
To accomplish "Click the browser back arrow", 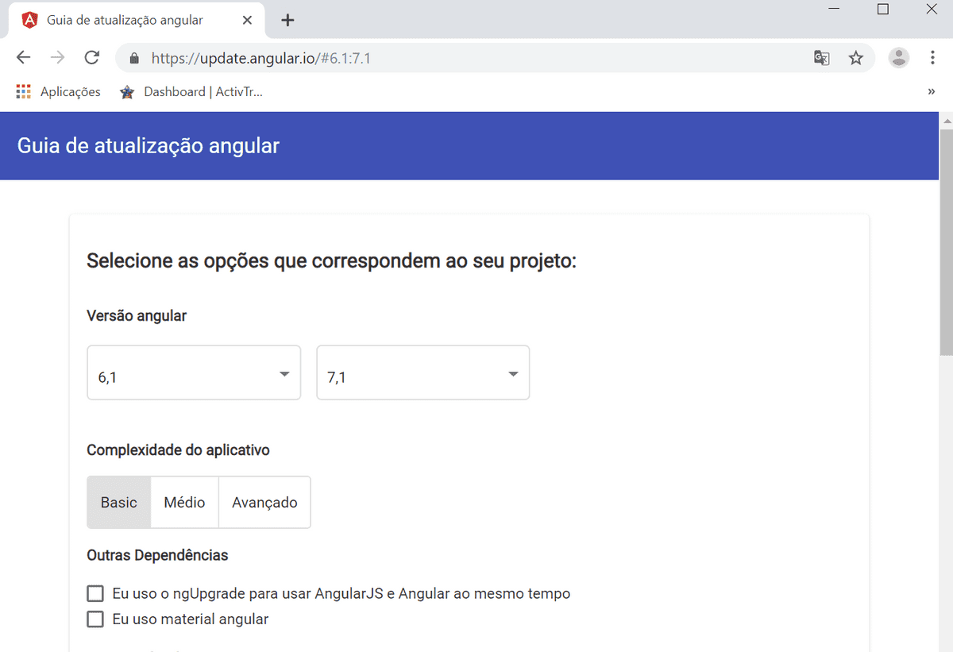I will pos(23,57).
